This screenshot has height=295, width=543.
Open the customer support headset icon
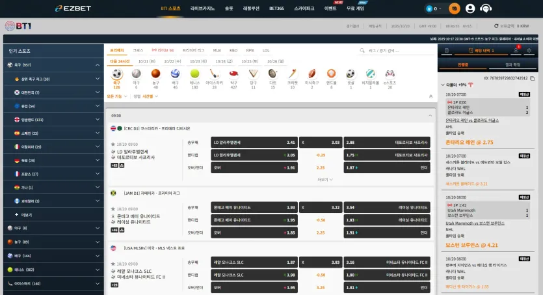point(486,8)
